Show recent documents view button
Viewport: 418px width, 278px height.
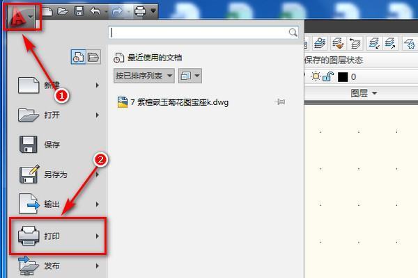pos(78,57)
